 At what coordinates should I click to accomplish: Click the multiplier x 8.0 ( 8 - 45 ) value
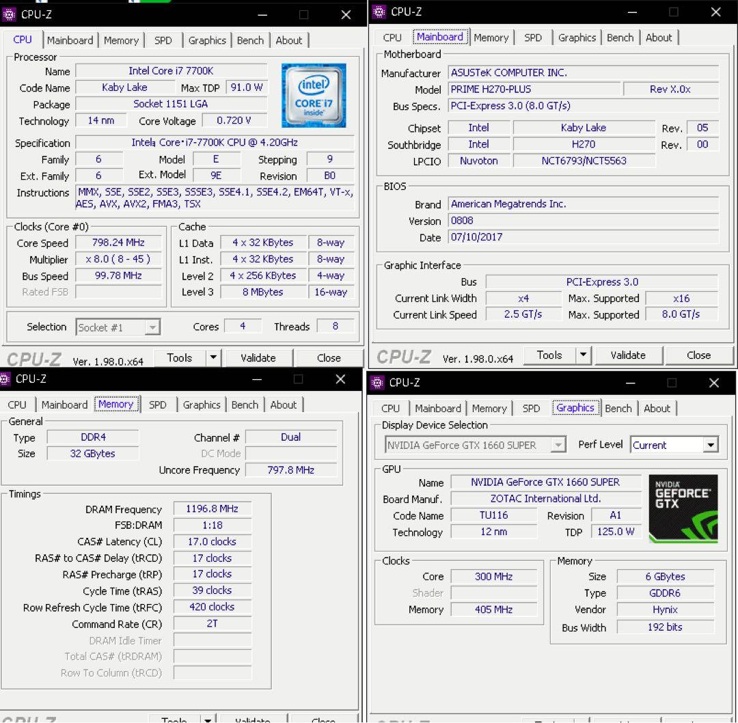click(x=119, y=259)
